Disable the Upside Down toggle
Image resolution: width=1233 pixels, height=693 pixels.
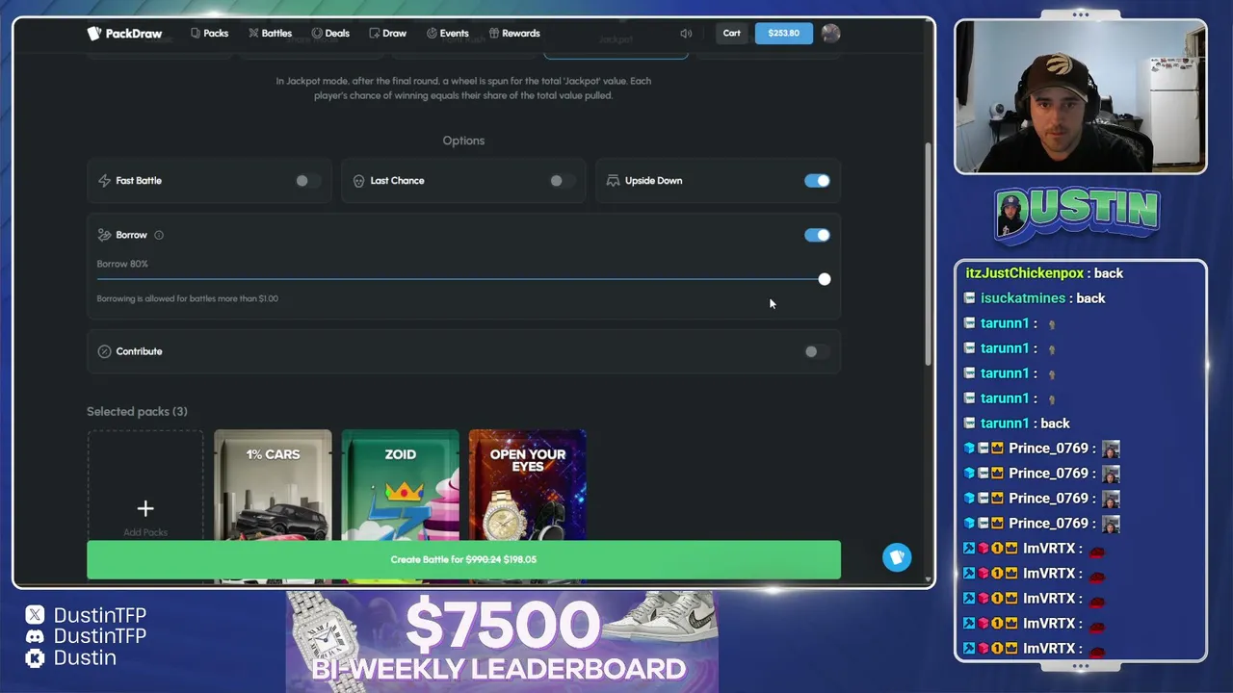pos(817,181)
